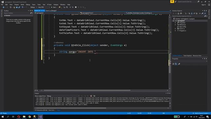
Task: Expand the References node
Action: click(175, 25)
